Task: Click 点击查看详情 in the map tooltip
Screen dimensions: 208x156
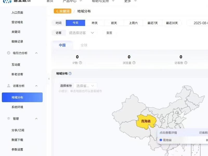Action: pyautogui.click(x=168, y=133)
